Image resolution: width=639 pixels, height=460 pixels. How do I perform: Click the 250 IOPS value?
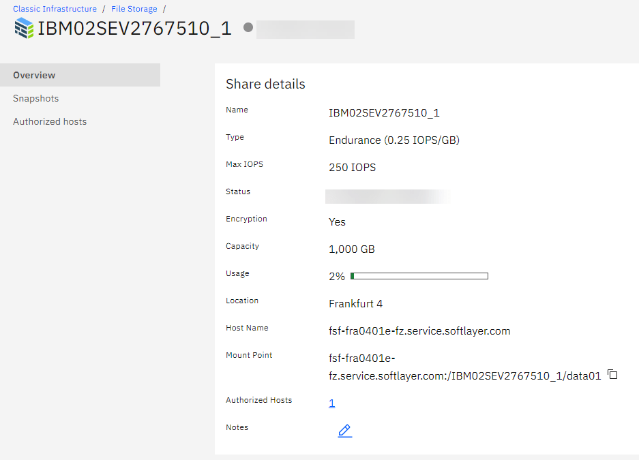tap(352, 168)
